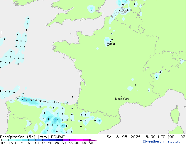Image resolution: width=186 pixels, height=144 pixels.
Task: Pick the palest cyan legend swatch above 0.1
Action: [5, 140]
